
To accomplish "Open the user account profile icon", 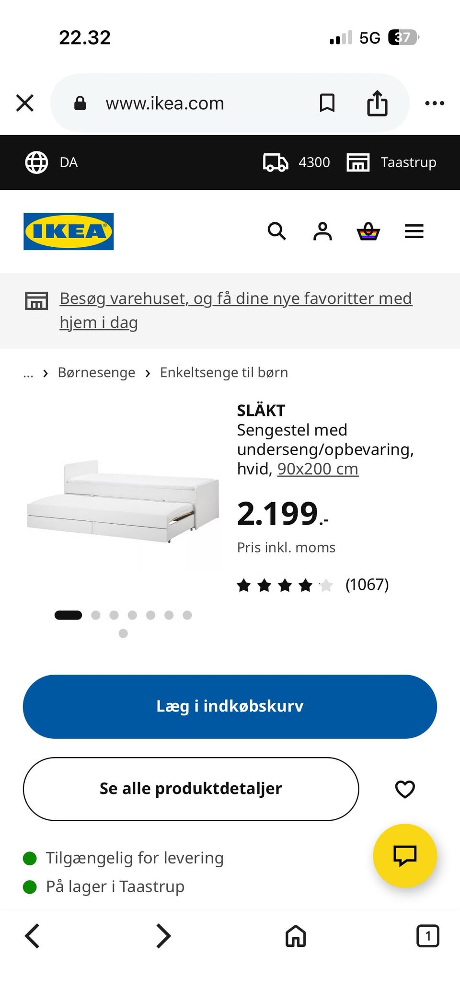I will 322,231.
